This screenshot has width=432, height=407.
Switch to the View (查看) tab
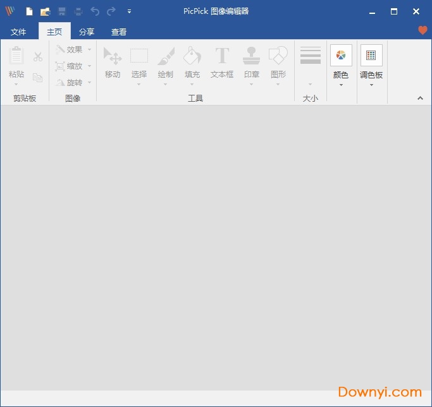click(x=119, y=32)
